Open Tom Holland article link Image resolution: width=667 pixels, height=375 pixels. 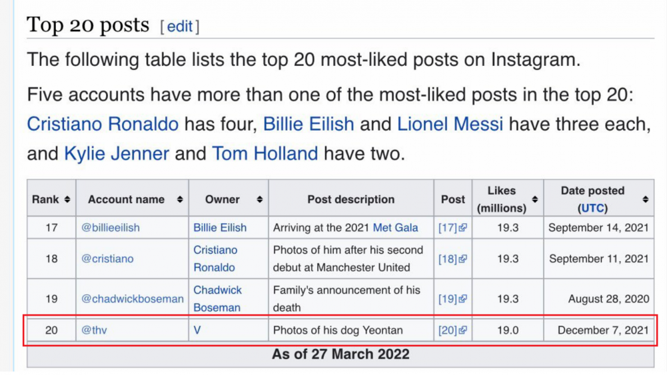pyautogui.click(x=265, y=153)
